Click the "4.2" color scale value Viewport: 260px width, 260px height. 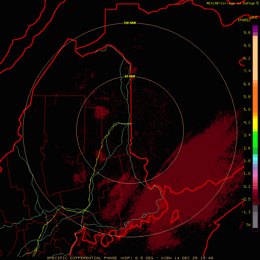pyautogui.click(x=247, y=122)
